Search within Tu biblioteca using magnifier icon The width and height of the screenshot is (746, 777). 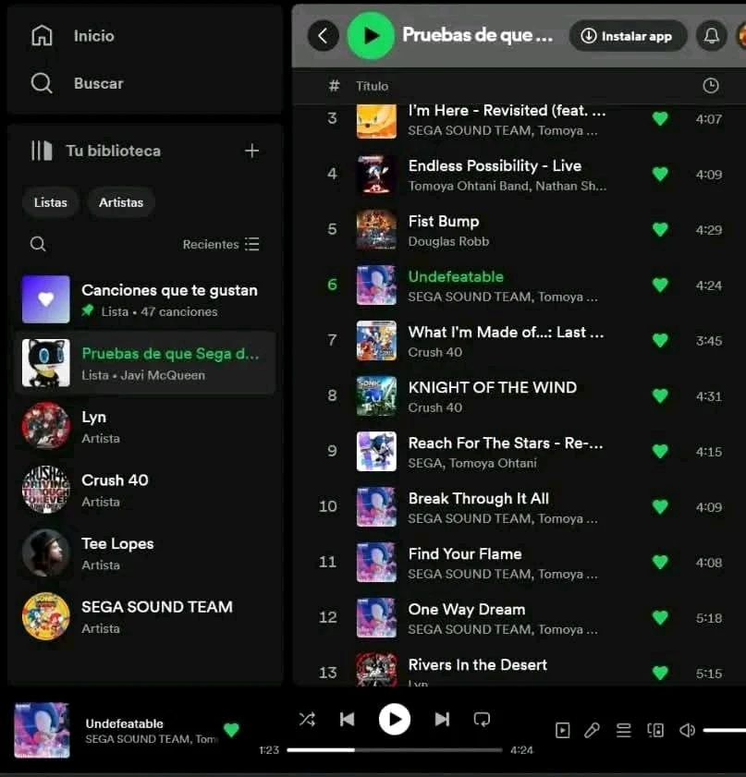[38, 244]
